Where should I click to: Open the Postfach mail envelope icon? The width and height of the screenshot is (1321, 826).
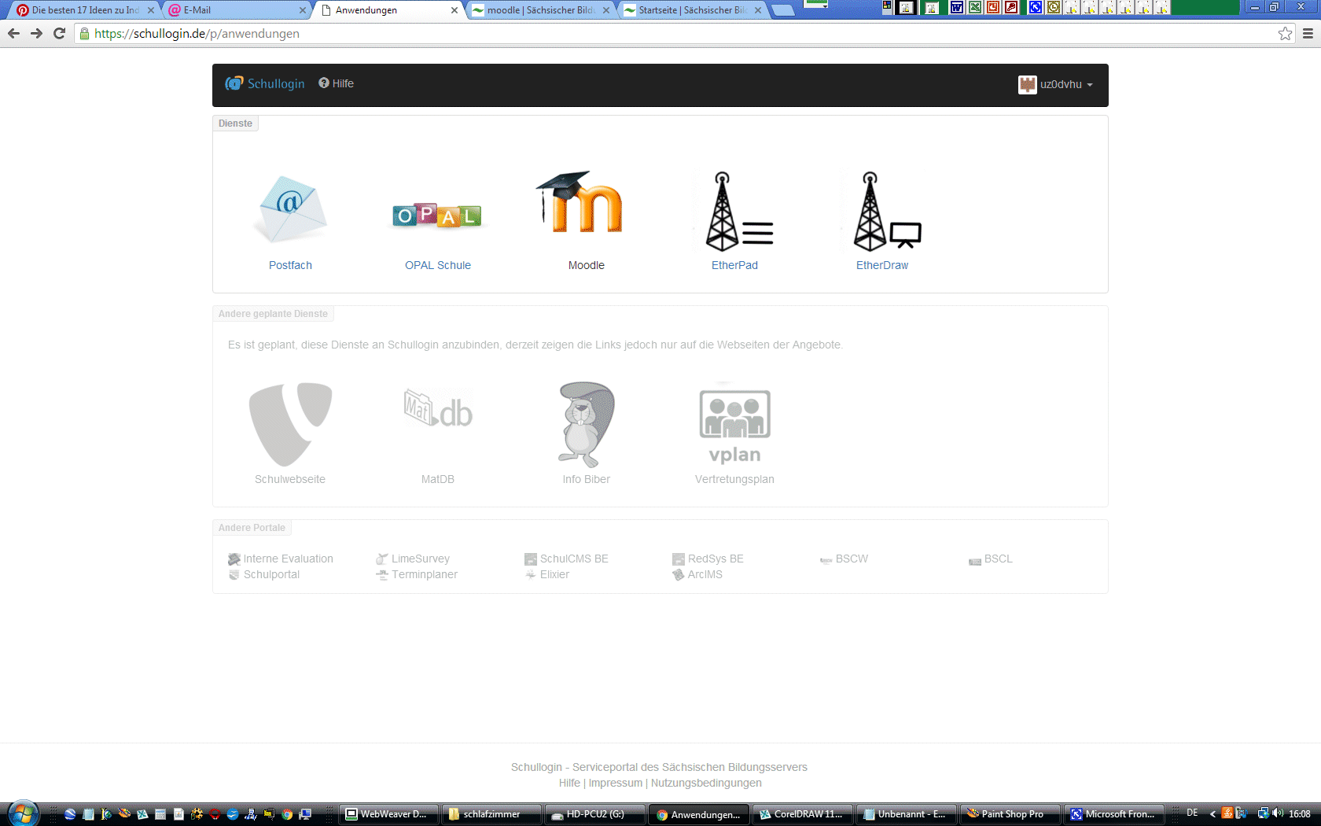tap(290, 209)
